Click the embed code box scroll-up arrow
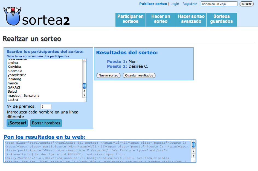The width and height of the screenshot is (258, 171). click(x=193, y=151)
